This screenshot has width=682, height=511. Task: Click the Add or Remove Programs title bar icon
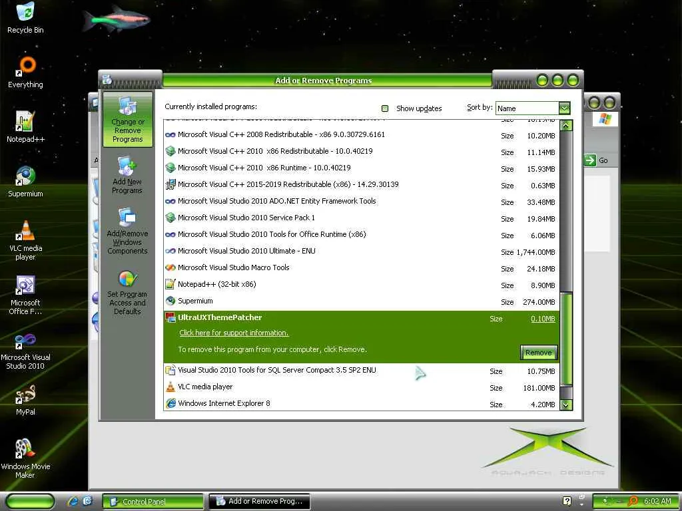107,80
